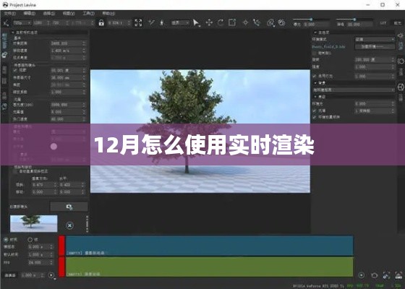This screenshot has width=405, height=289.
Task: Click the second slider handle left of LUT
Action: (x=354, y=20)
